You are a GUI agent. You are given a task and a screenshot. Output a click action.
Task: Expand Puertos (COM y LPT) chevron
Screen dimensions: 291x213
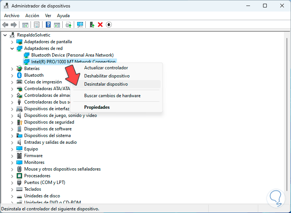click(12, 183)
